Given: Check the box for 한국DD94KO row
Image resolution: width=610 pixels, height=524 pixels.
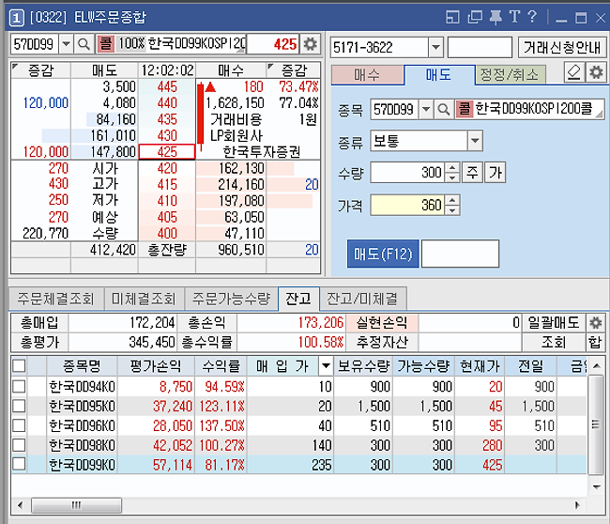Looking at the screenshot, I should click(19, 386).
